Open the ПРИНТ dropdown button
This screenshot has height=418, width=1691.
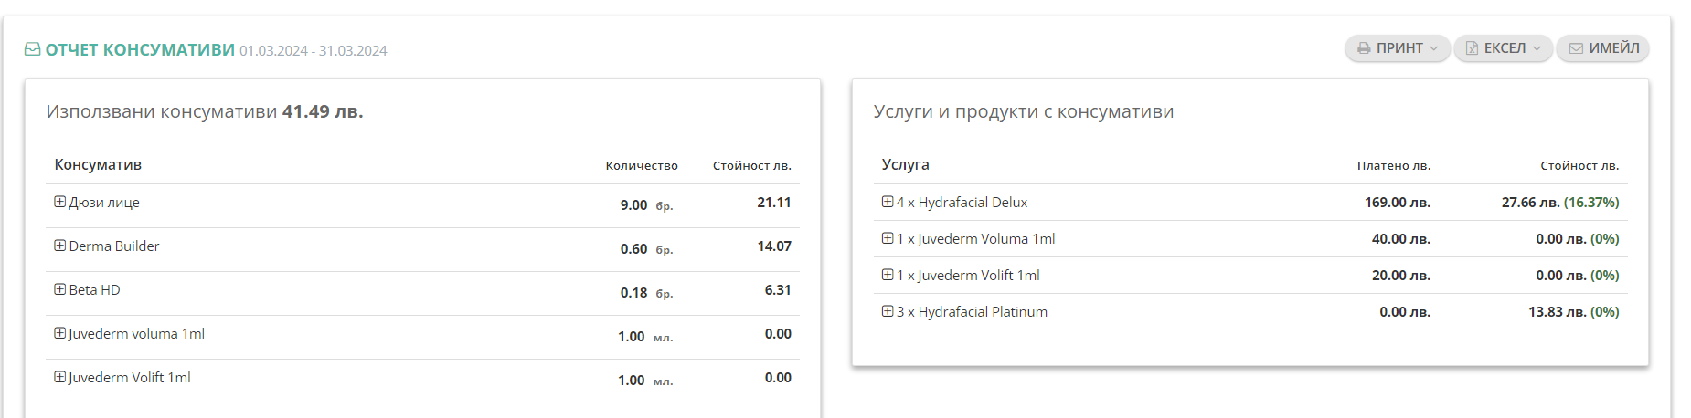1397,48
